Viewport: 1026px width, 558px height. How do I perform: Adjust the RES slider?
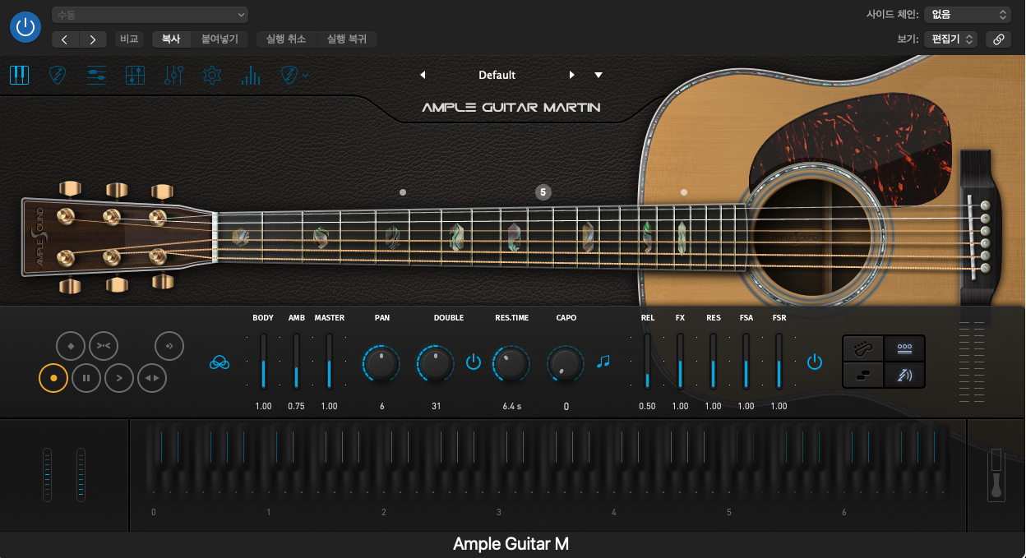click(713, 361)
